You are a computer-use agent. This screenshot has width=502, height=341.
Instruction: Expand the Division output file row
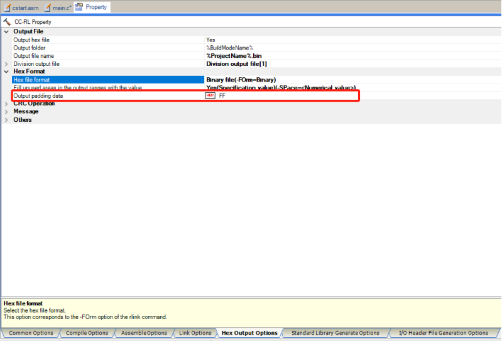click(x=6, y=64)
